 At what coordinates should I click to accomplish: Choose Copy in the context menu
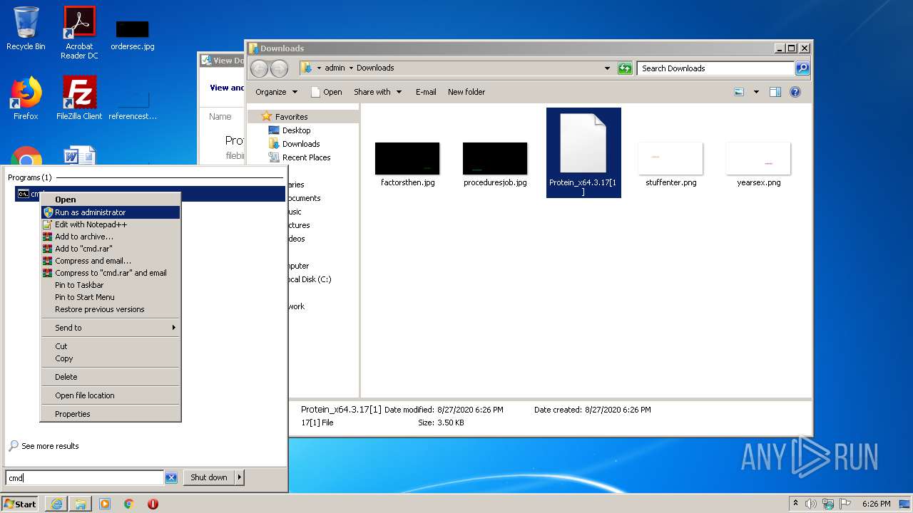tap(111, 358)
